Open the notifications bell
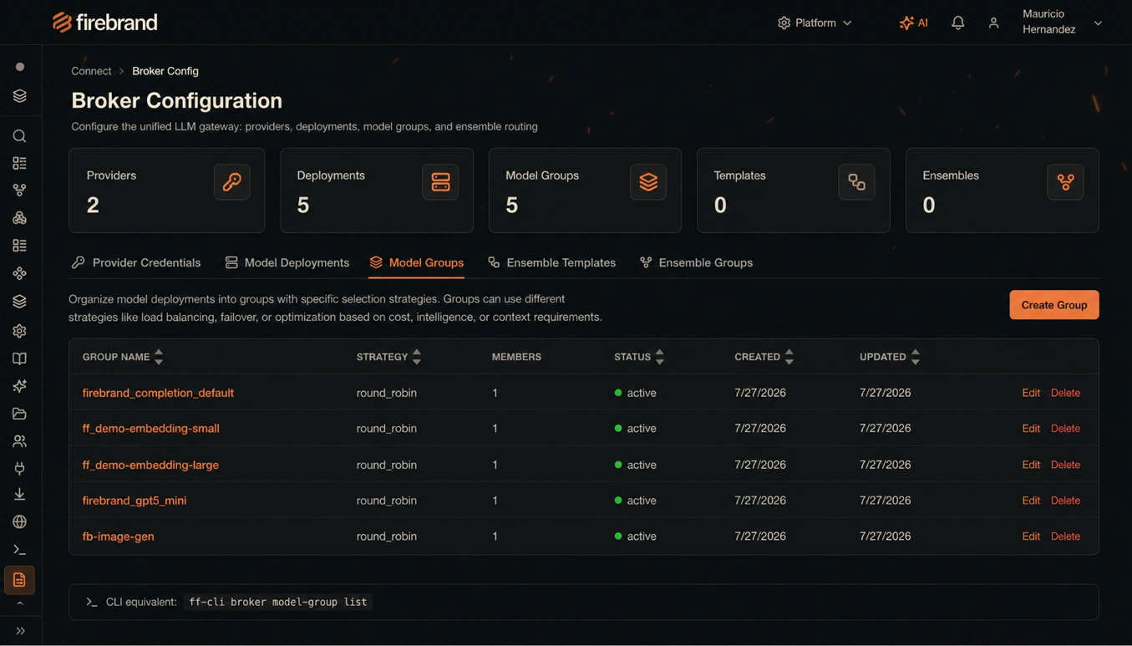Screen dimensions: 1132x646 pyautogui.click(x=957, y=23)
